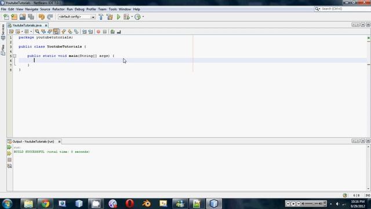Click the Shift Line Left icon
Screen dimensions: 371x209
click(84, 31)
